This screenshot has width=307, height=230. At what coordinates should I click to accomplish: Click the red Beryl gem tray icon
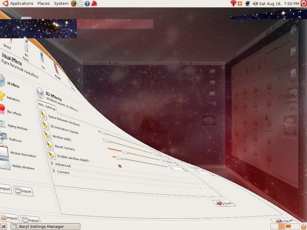coord(233,3)
